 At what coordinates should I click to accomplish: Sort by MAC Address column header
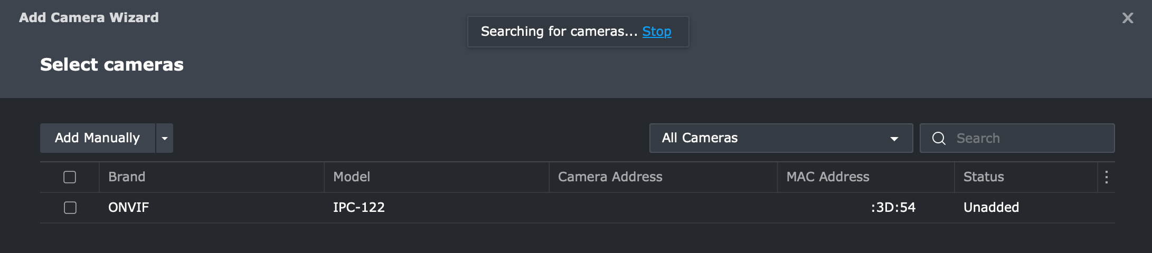(x=828, y=177)
